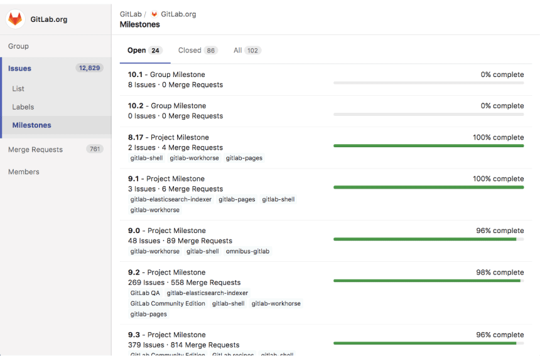Click '98% complete' label for milestone 9.2

500,273
